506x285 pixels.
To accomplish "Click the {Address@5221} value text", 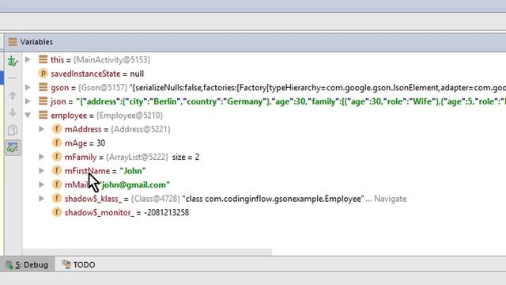I will coord(141,129).
